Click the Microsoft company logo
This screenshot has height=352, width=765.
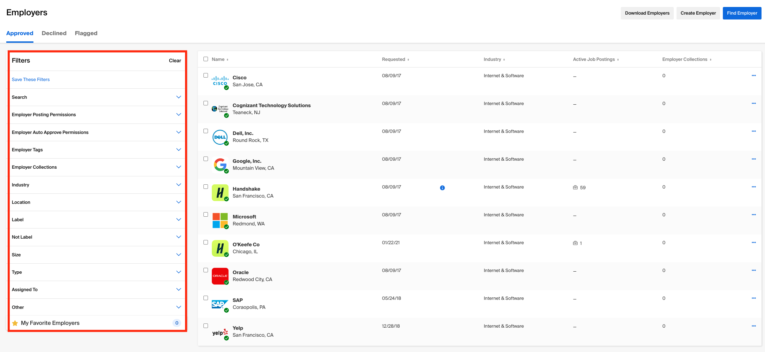tap(220, 220)
